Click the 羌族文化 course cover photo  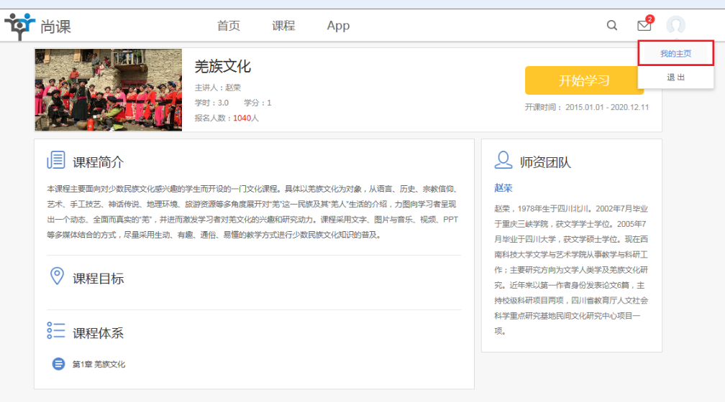pos(108,90)
